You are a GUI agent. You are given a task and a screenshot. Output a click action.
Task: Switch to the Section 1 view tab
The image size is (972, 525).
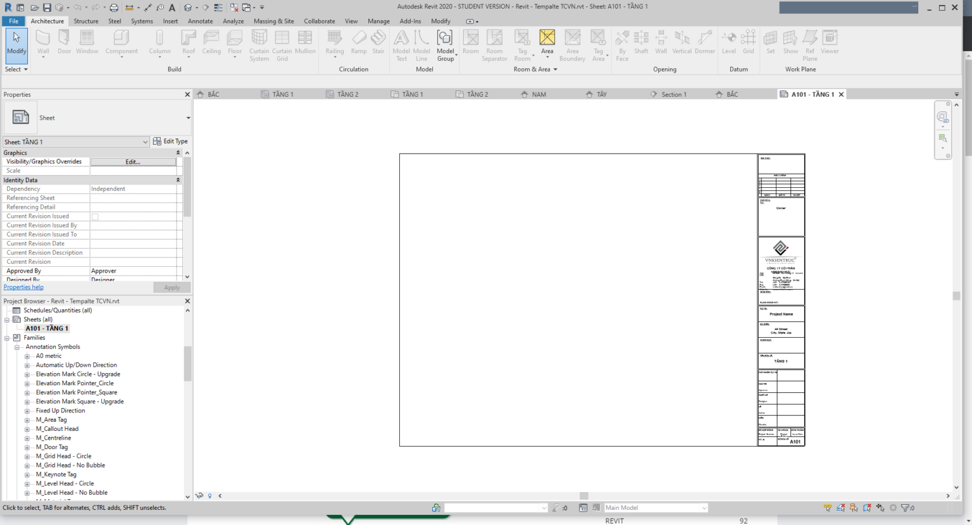point(673,94)
